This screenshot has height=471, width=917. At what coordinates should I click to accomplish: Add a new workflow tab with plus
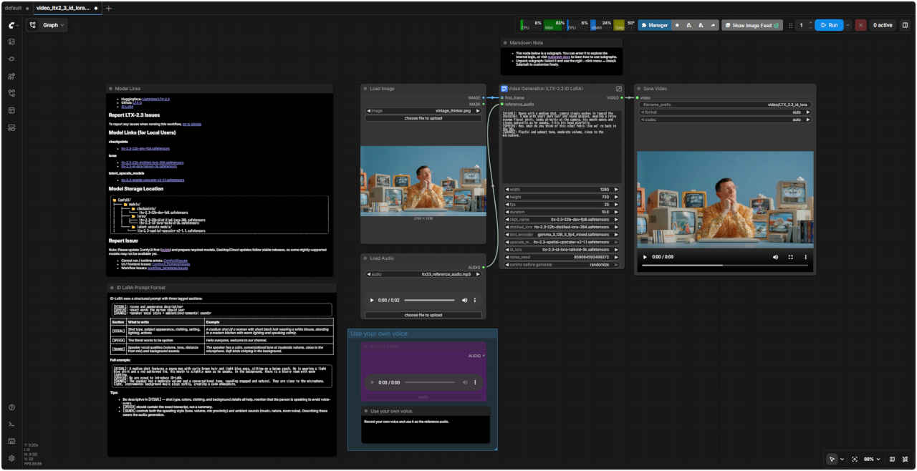pos(109,8)
